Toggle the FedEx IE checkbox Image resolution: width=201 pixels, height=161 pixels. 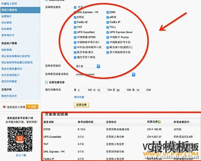[x=75, y=22]
